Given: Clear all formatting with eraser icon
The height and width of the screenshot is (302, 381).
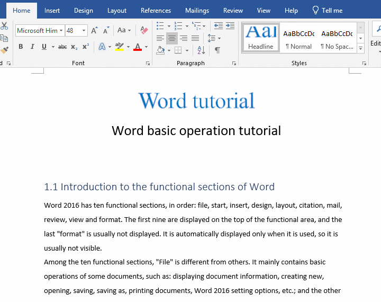Looking at the screenshot, I should 144,31.
